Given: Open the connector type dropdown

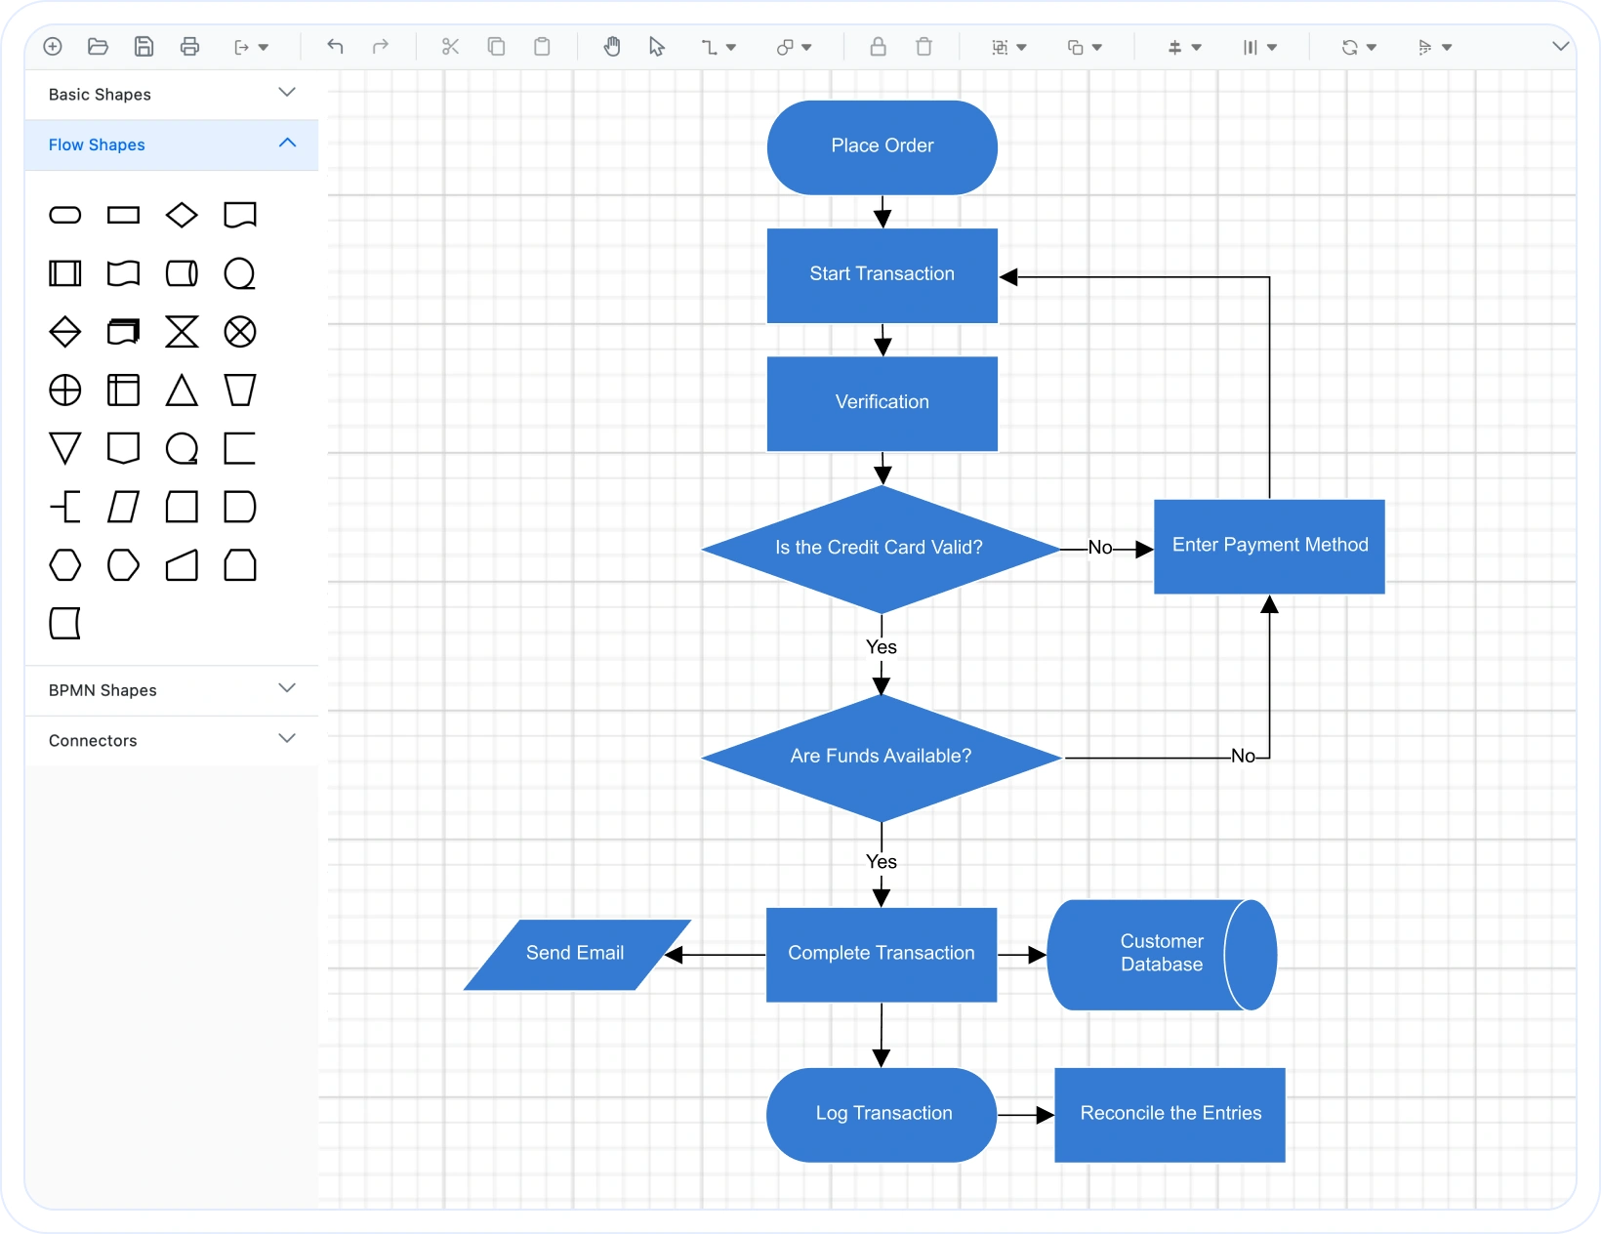Looking at the screenshot, I should 718,47.
